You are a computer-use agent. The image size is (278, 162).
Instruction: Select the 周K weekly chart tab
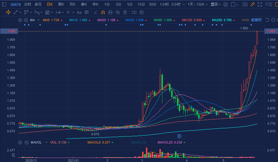61,4
